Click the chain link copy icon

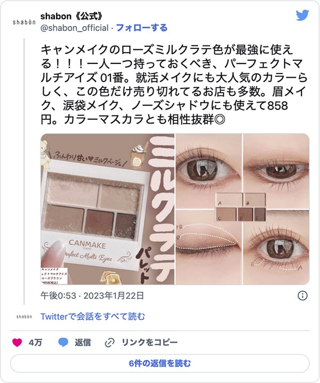[109, 343]
